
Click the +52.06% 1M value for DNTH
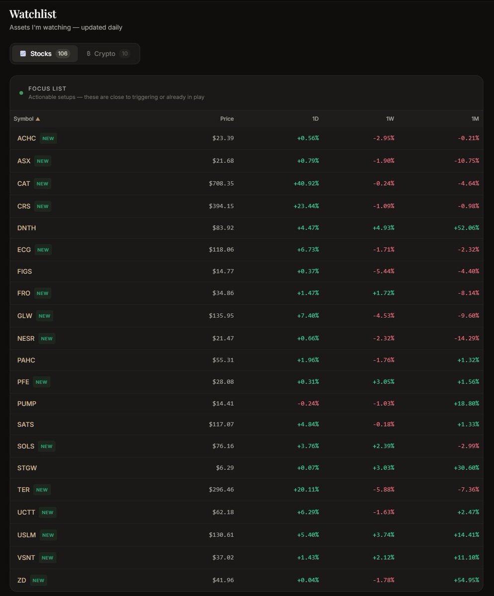pyautogui.click(x=467, y=228)
